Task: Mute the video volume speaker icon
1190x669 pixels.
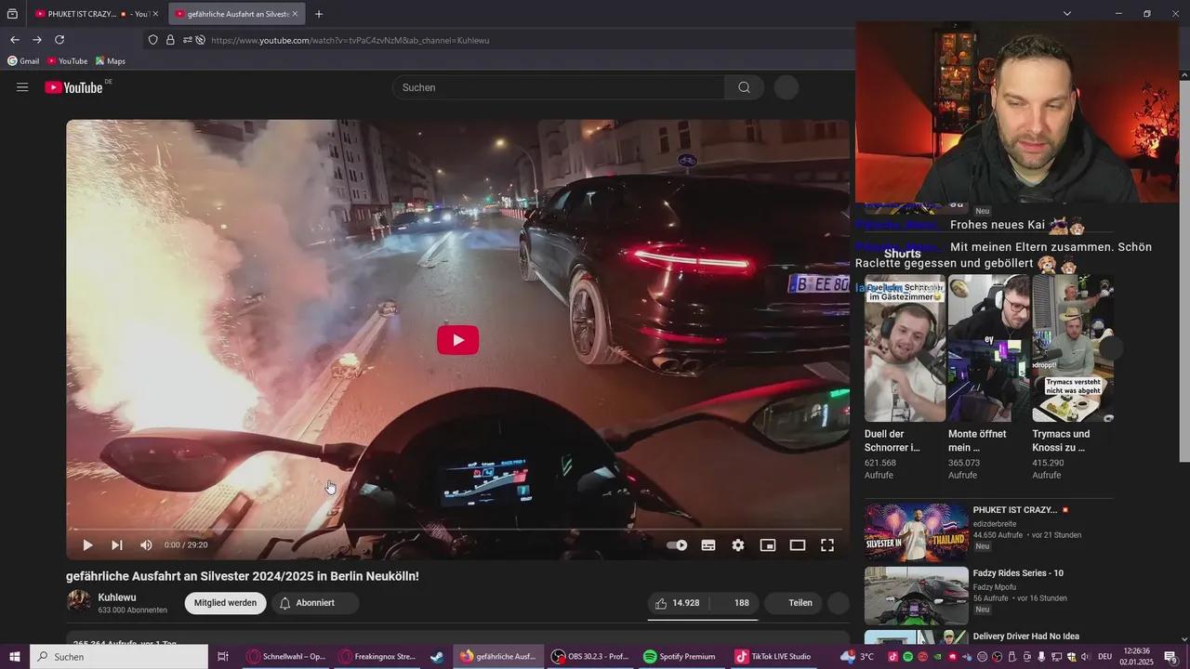Action: [x=146, y=545]
